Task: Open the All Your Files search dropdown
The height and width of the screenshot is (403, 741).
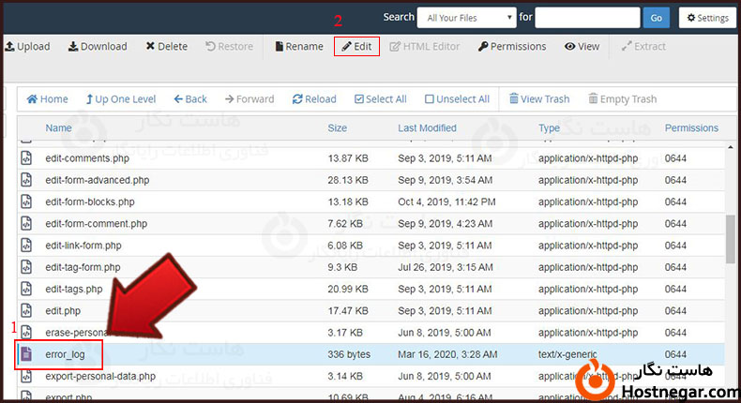Action: [x=467, y=17]
